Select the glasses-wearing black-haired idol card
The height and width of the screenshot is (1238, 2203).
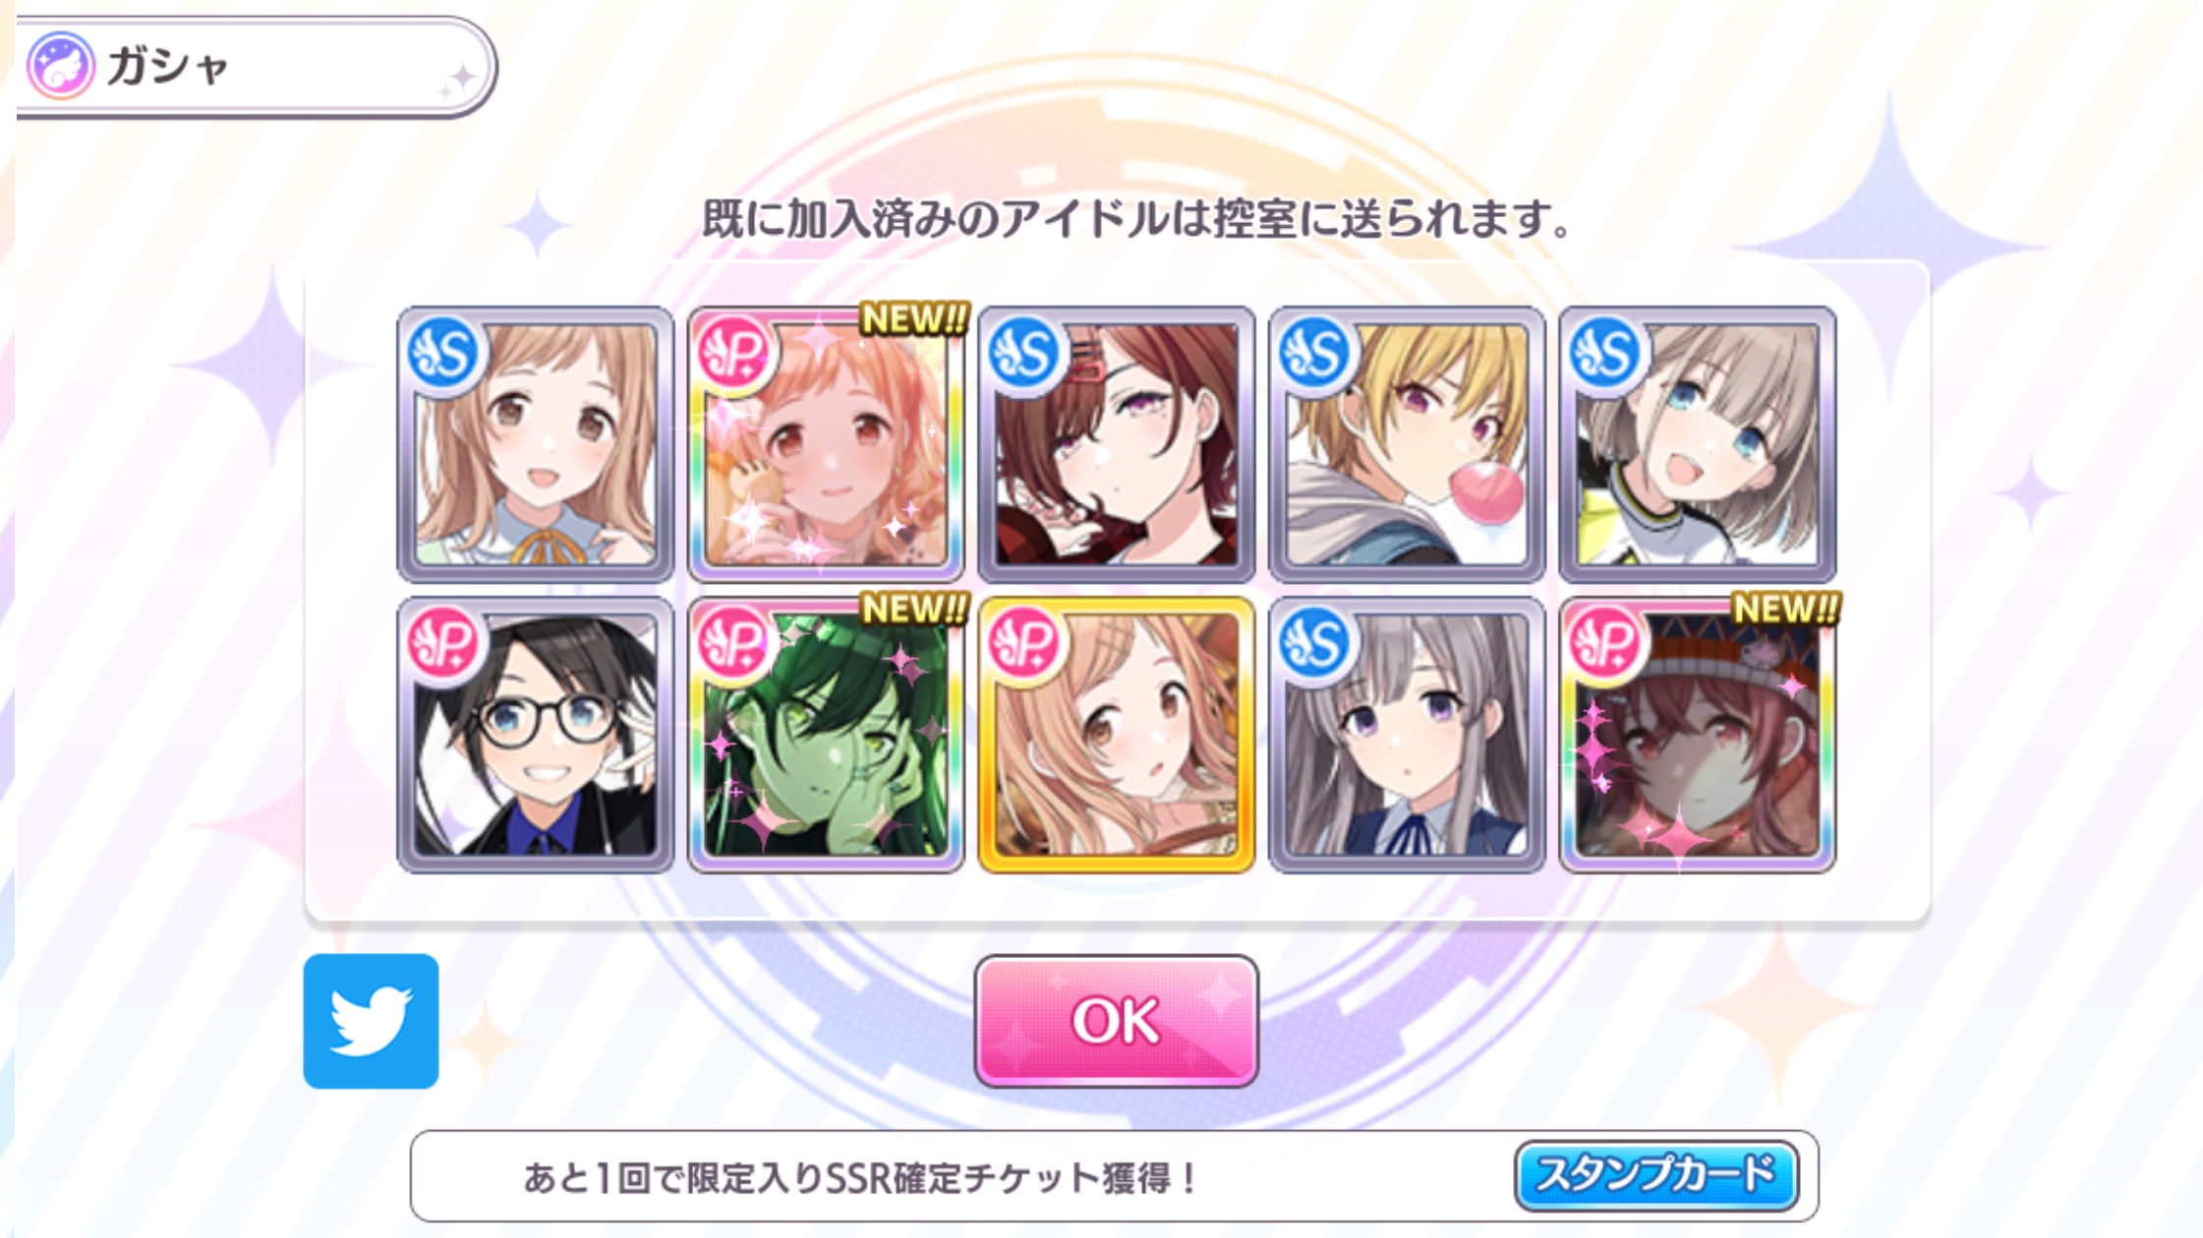click(x=536, y=735)
